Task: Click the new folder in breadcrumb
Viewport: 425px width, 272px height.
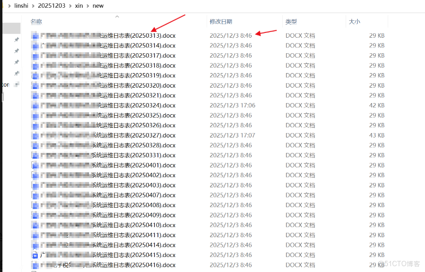Action: pyautogui.click(x=98, y=6)
